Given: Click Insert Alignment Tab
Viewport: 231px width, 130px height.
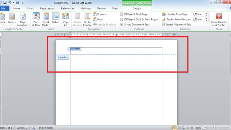Looking at the screenshot, I should point(176,25).
